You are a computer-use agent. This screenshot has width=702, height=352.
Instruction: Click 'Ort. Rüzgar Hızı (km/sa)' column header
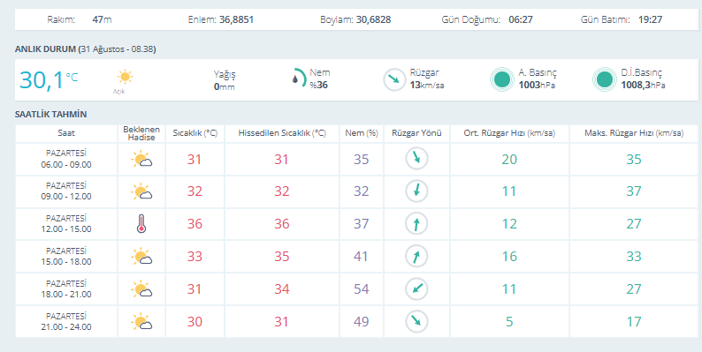pyautogui.click(x=509, y=133)
